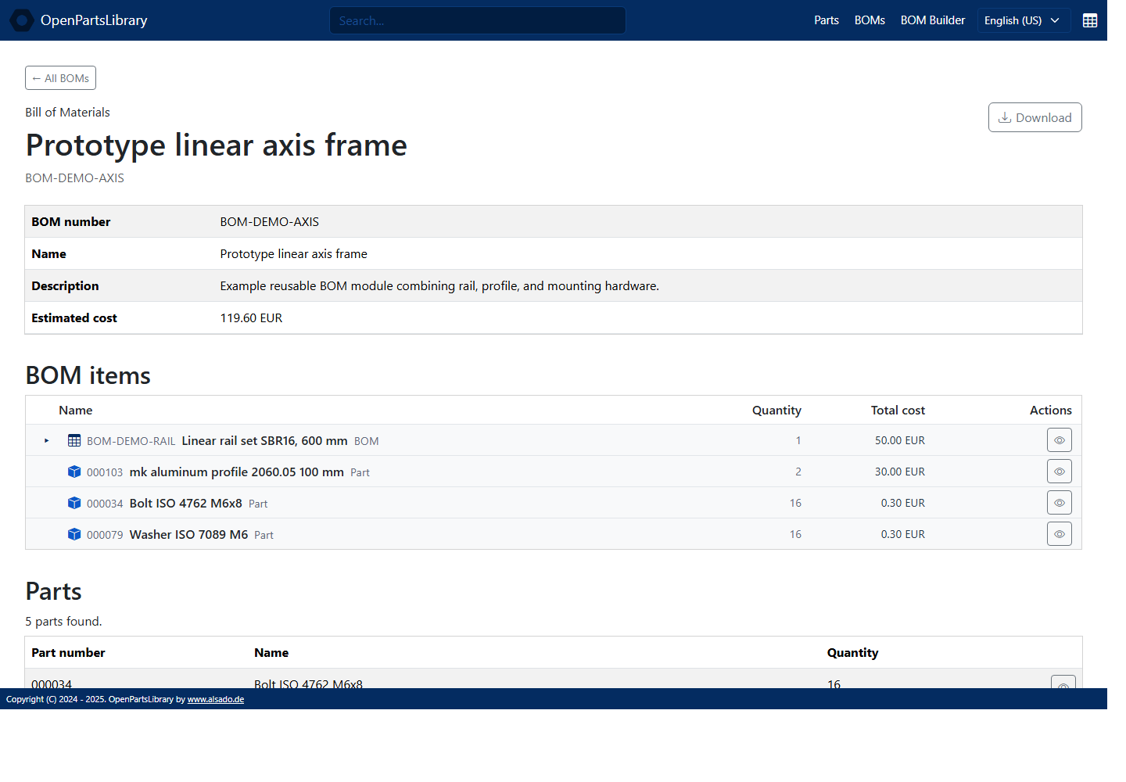Expand the BOM-DEMO-RAIL sub-BOM row

click(x=47, y=441)
